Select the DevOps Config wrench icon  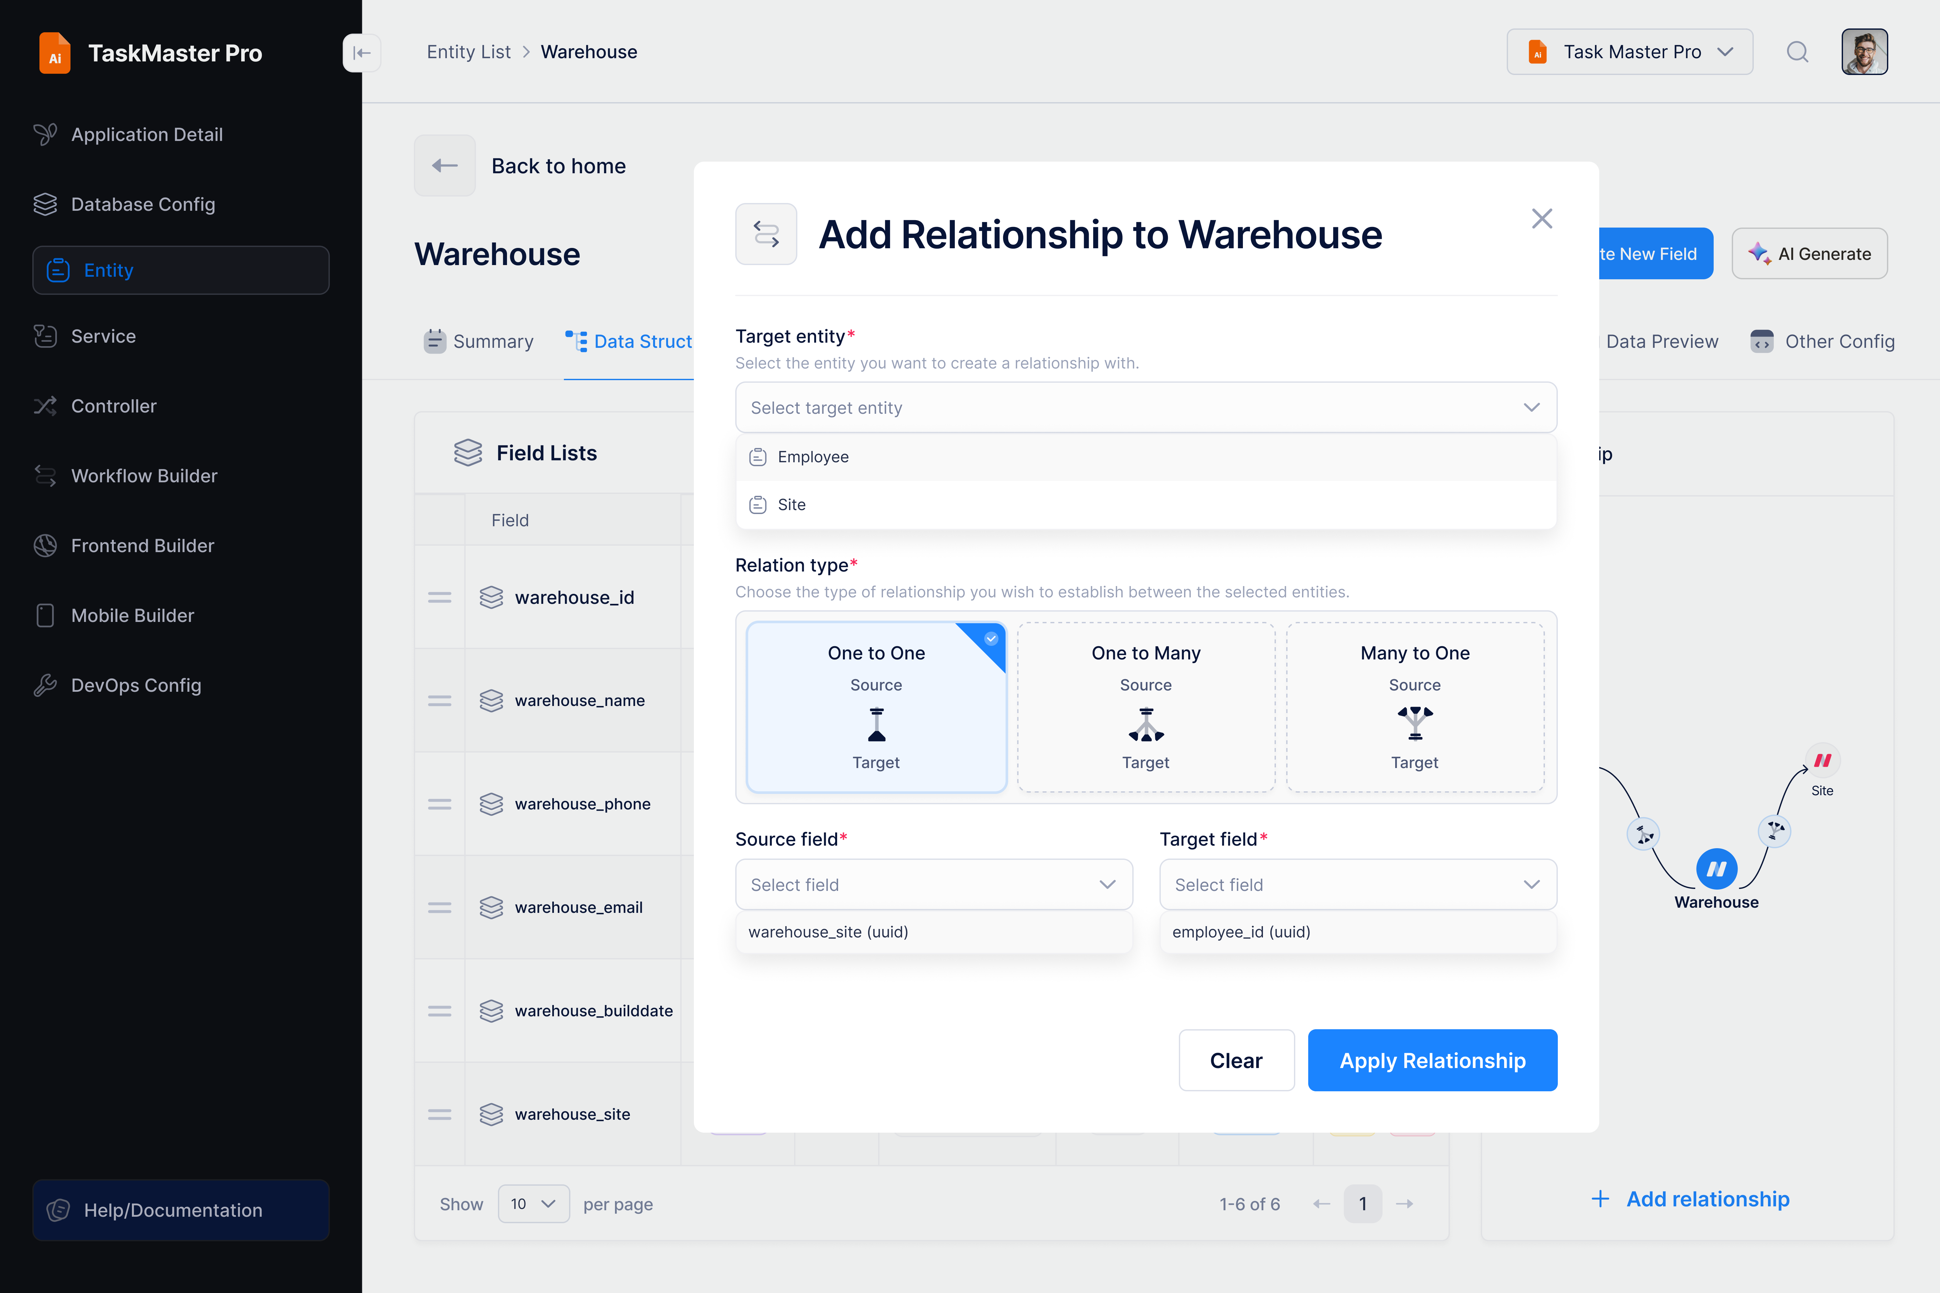(x=45, y=685)
